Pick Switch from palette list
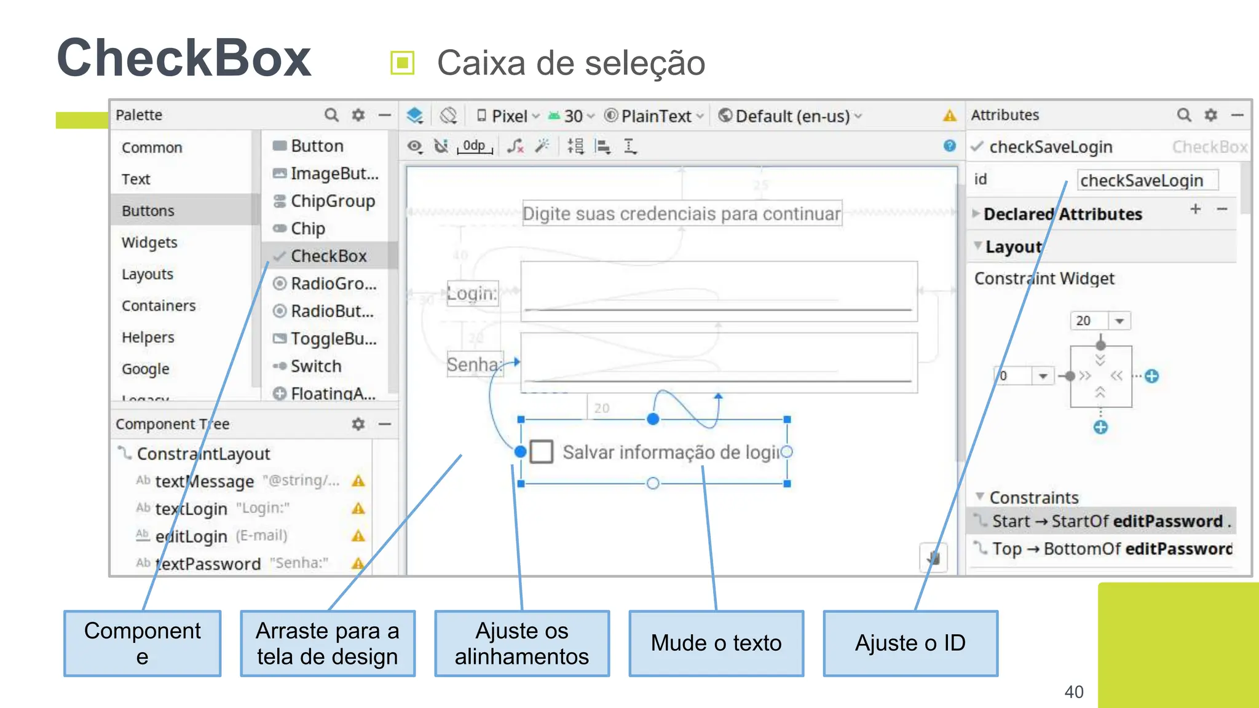The height and width of the screenshot is (708, 1259). 307,366
